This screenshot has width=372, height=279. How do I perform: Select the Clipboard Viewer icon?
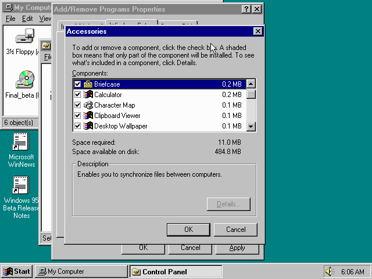[x=88, y=116]
